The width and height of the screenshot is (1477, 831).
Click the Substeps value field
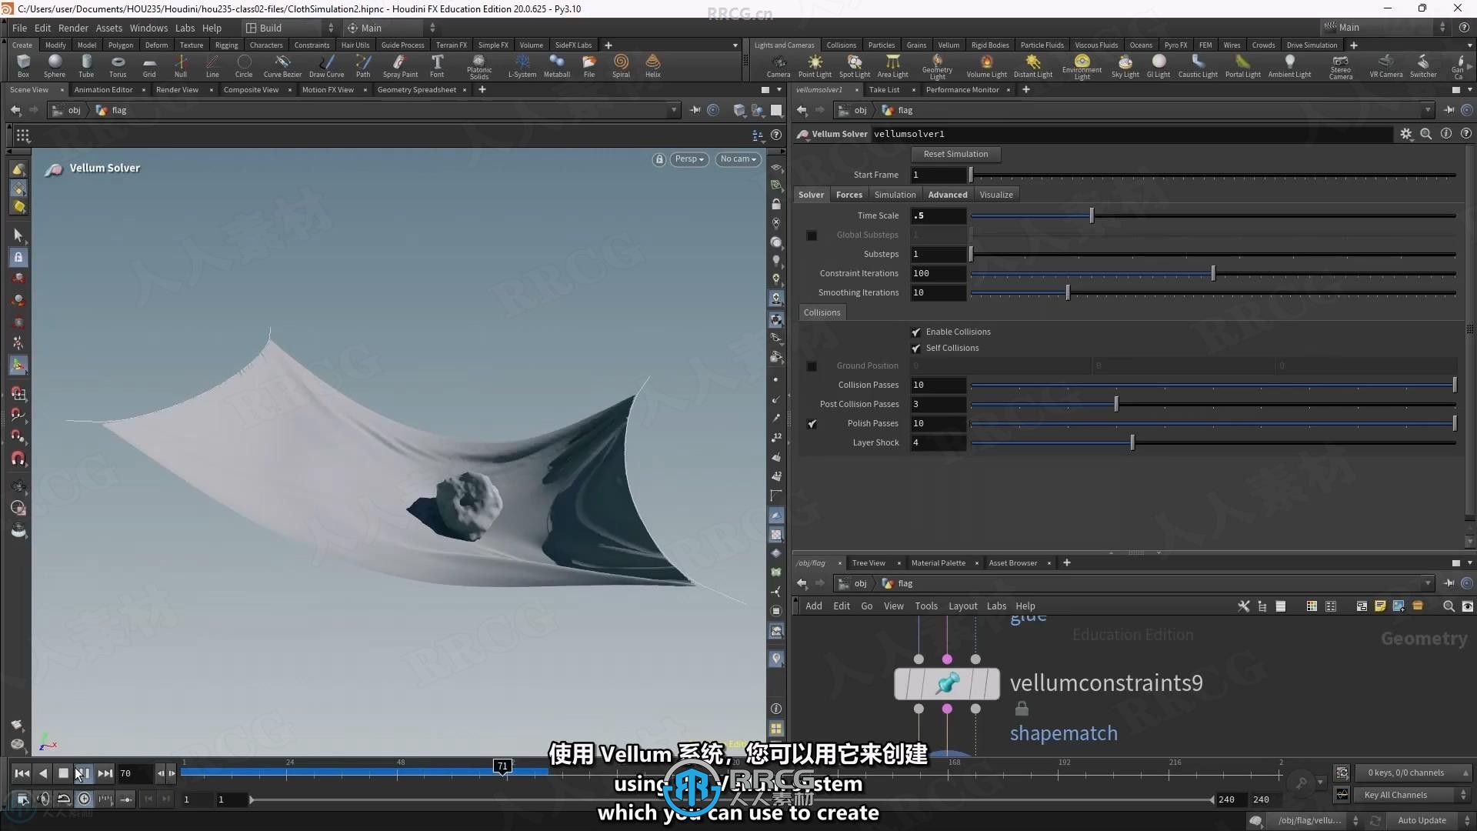(939, 254)
